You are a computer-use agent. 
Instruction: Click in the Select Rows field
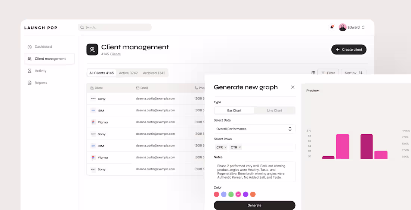click(254, 147)
